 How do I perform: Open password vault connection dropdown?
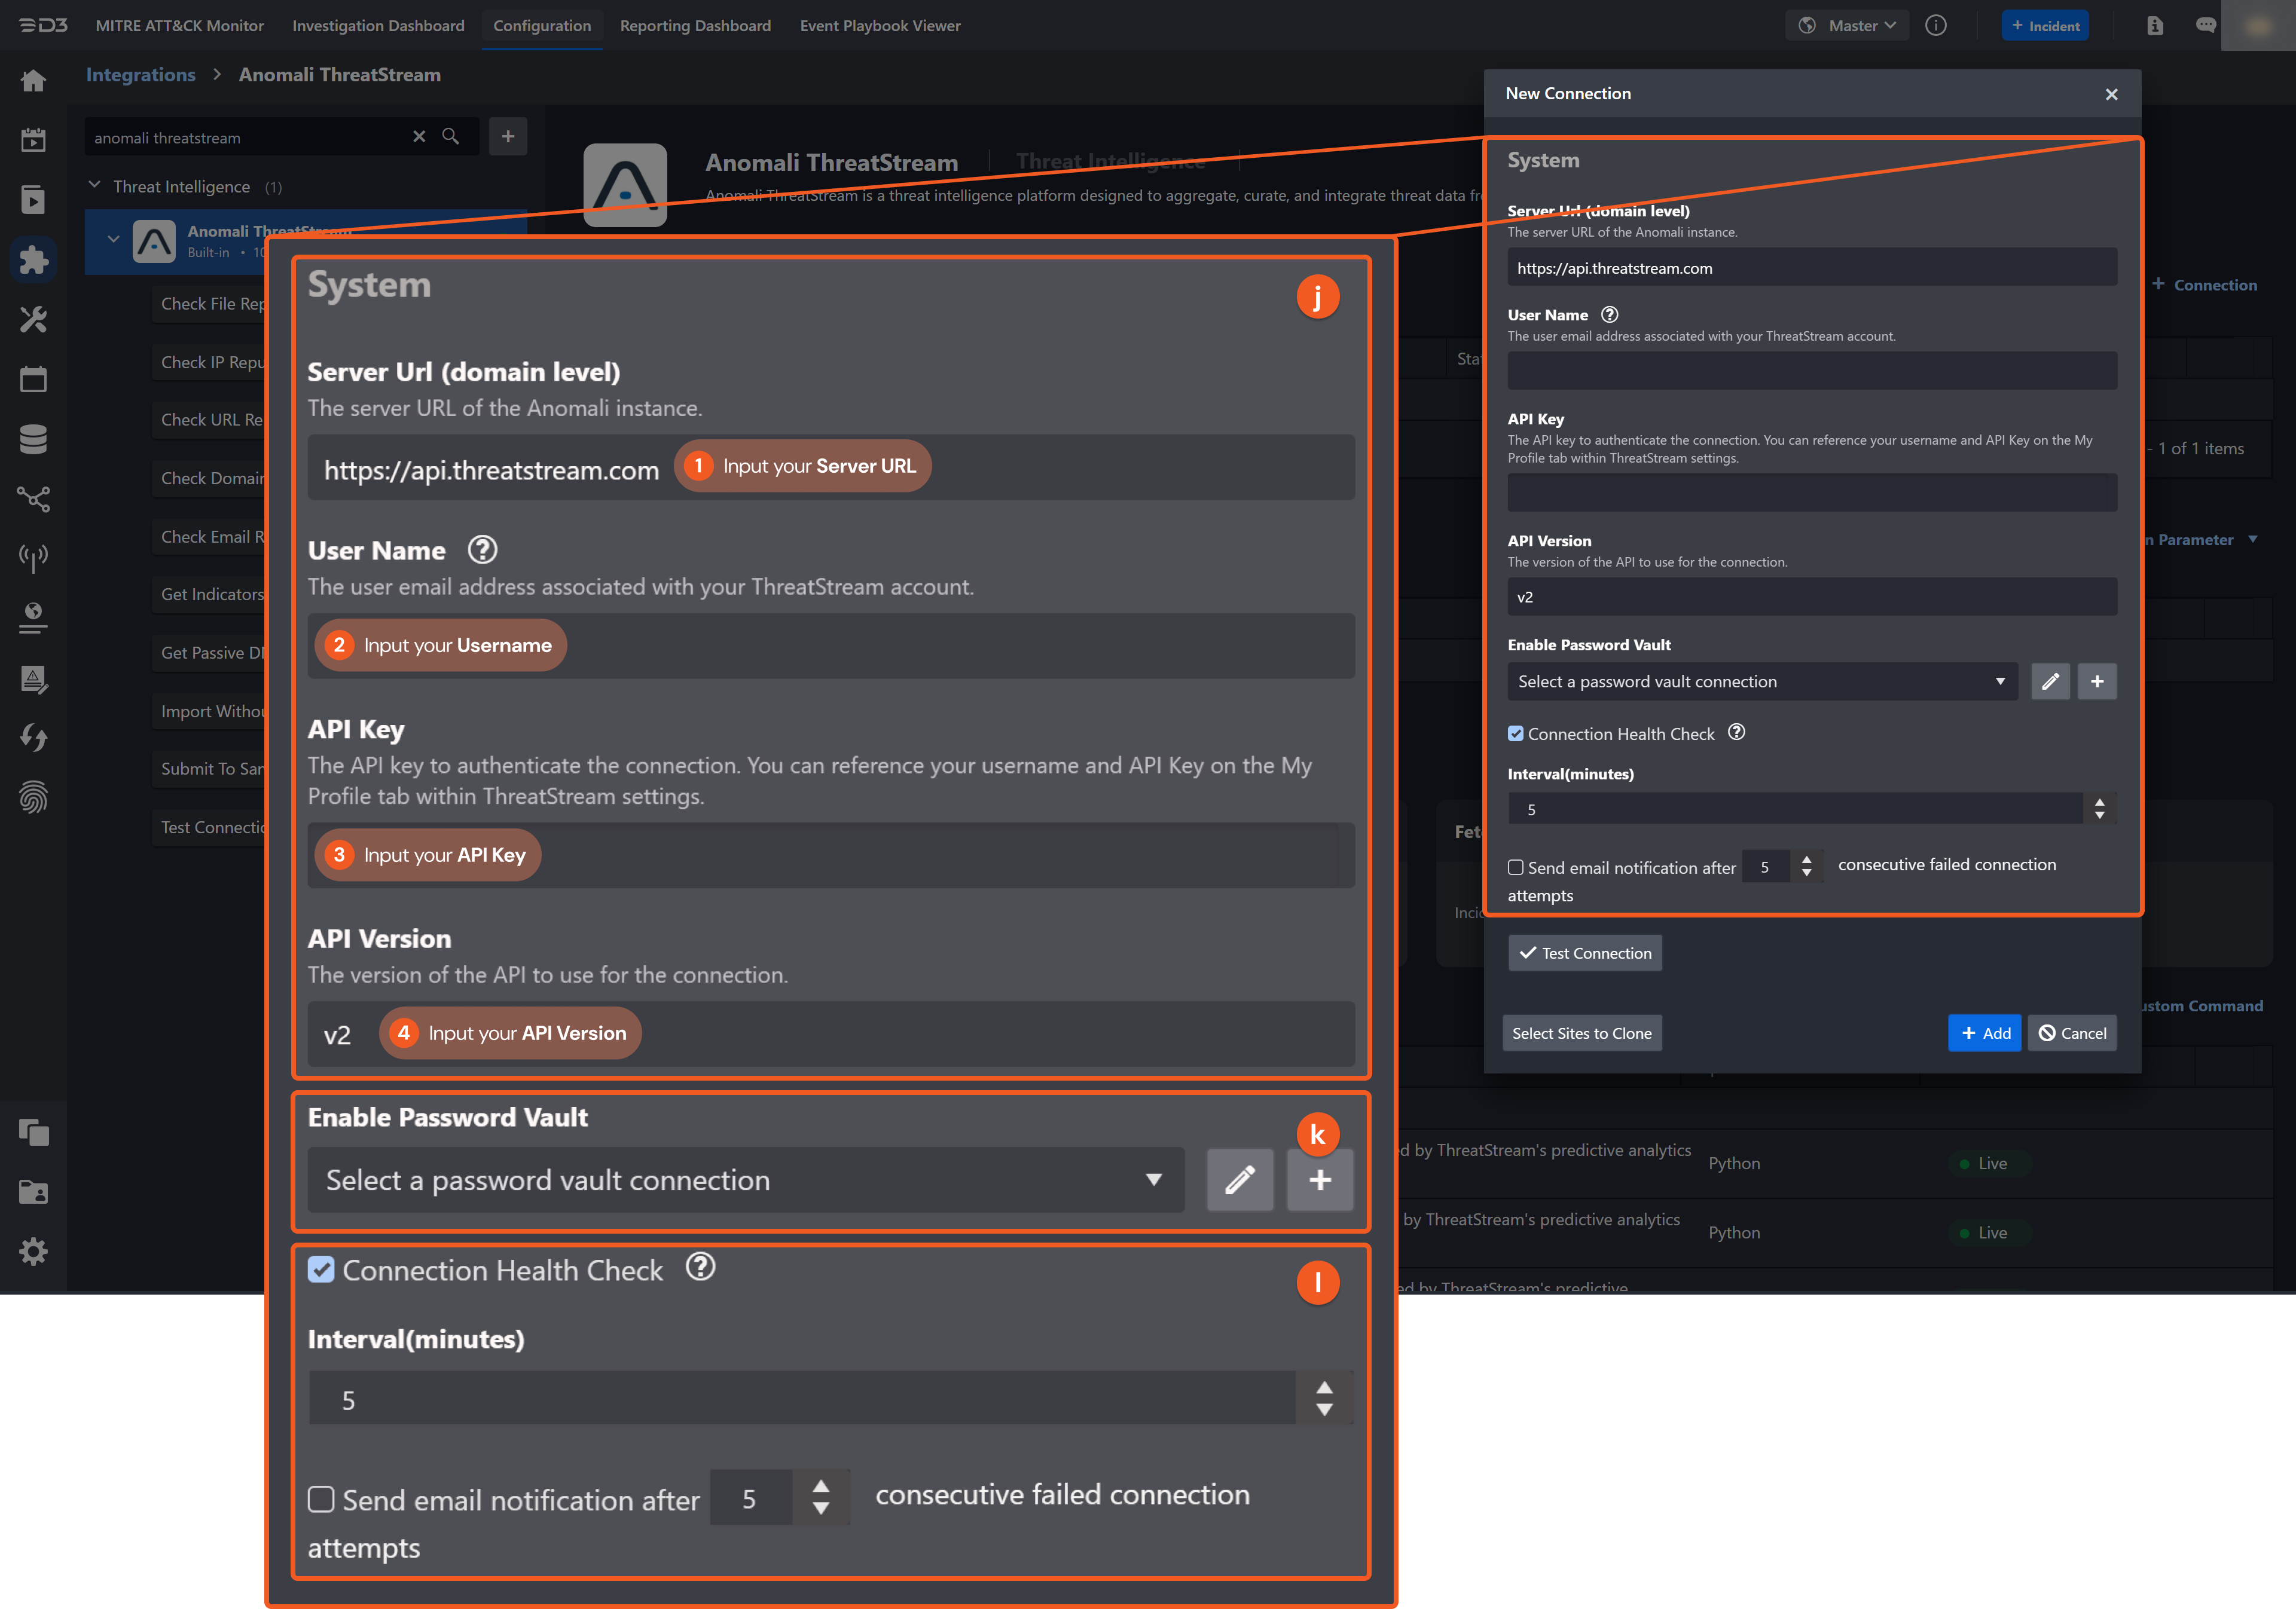point(1760,681)
